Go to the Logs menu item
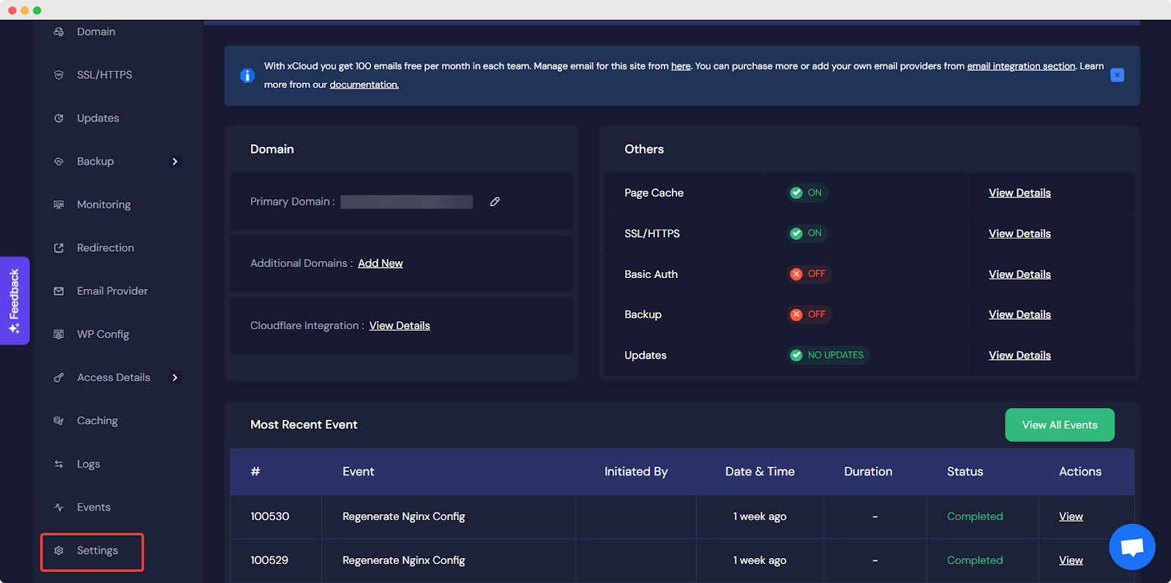This screenshot has height=583, width=1171. pos(88,464)
